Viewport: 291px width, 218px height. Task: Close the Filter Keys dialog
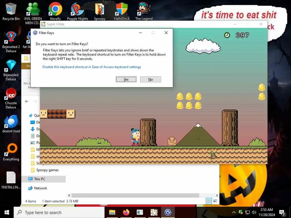(x=166, y=33)
